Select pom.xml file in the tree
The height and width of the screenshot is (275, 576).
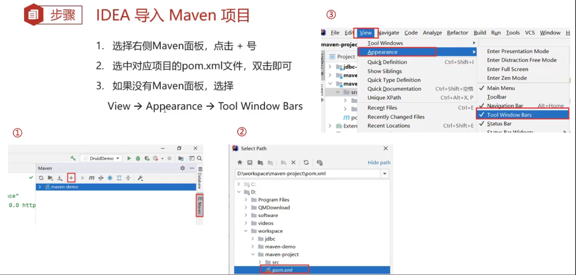(312, 270)
